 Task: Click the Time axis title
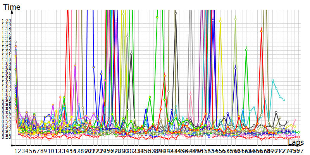tap(12, 6)
